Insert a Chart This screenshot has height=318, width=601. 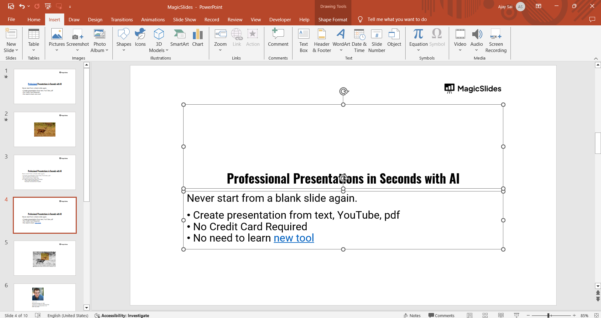click(x=198, y=38)
